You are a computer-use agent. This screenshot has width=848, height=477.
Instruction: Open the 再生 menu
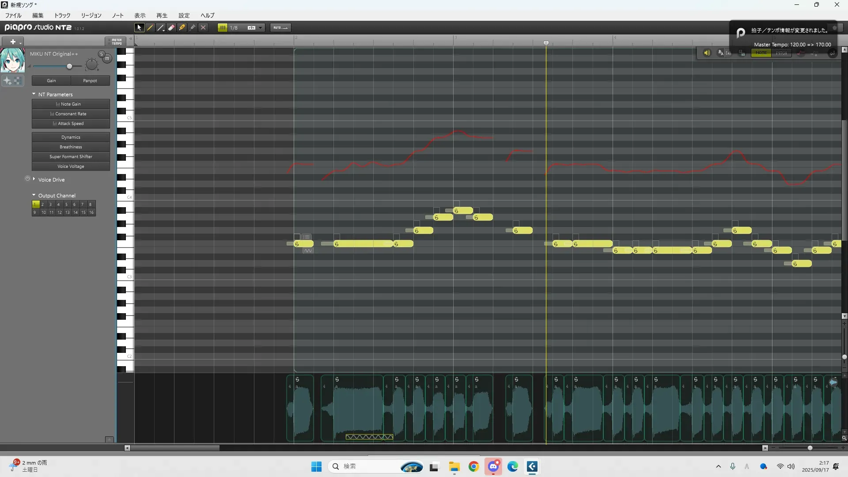point(162,15)
